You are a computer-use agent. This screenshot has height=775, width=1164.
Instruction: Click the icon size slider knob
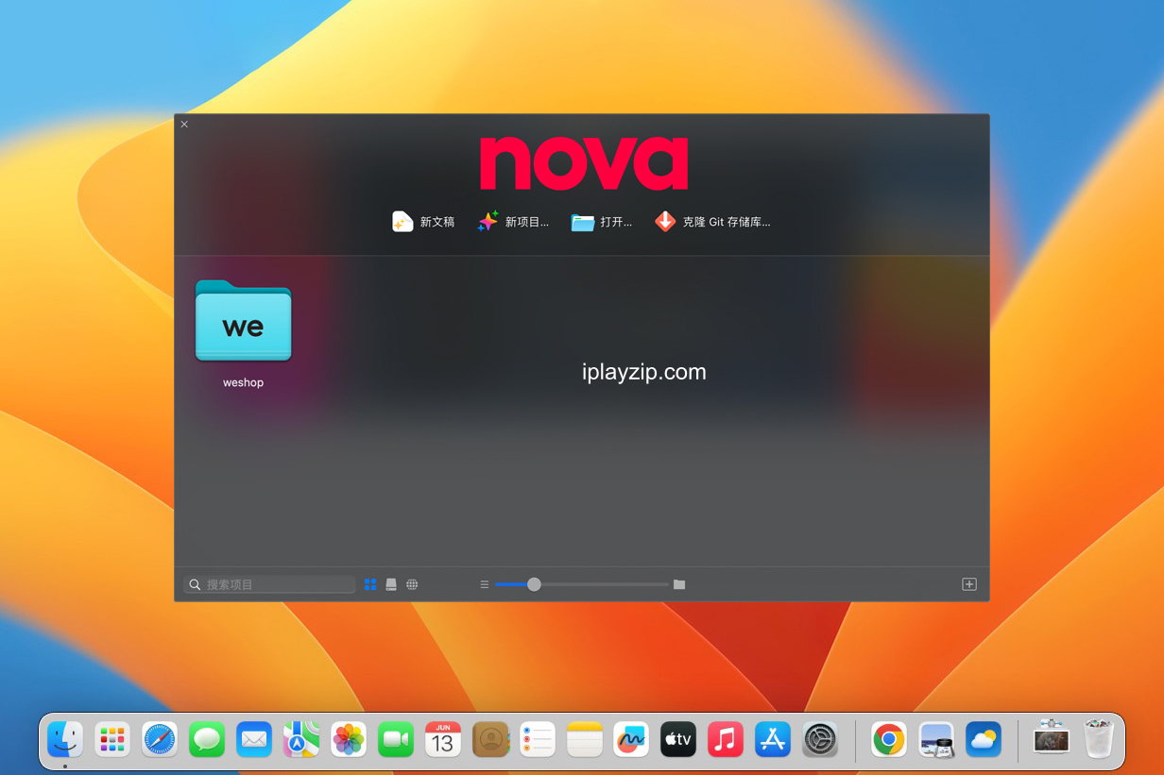[534, 584]
